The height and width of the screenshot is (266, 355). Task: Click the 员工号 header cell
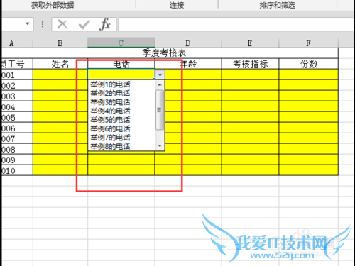17,64
